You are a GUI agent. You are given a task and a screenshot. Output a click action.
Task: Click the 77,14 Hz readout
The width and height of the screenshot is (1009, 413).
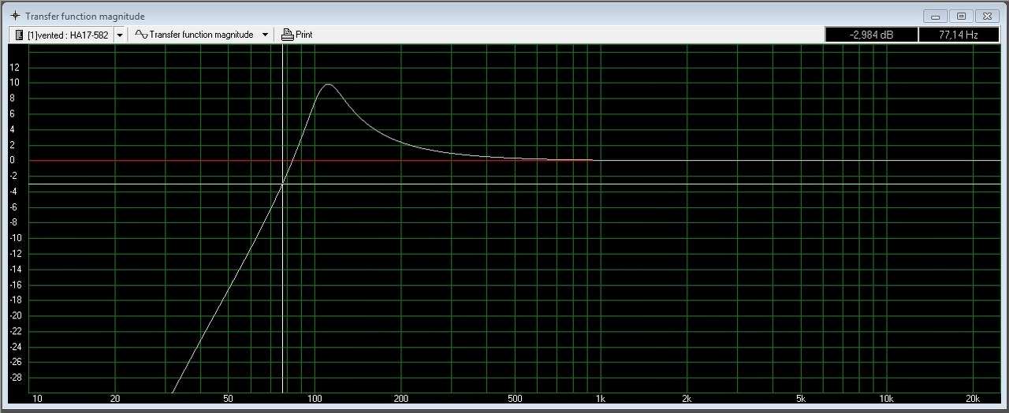coord(959,35)
